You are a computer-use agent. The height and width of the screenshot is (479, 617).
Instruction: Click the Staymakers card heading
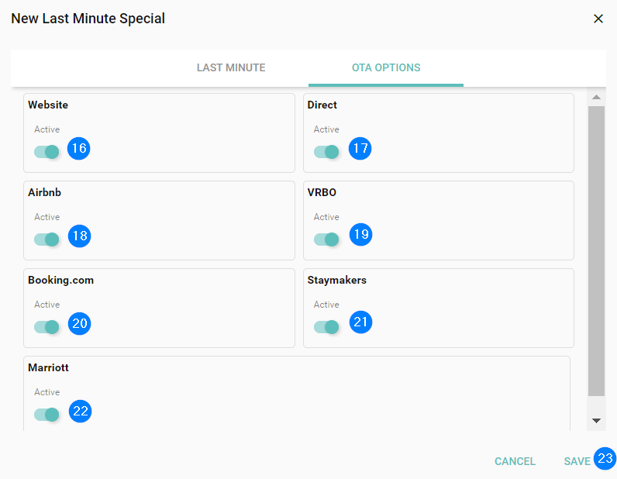point(337,280)
